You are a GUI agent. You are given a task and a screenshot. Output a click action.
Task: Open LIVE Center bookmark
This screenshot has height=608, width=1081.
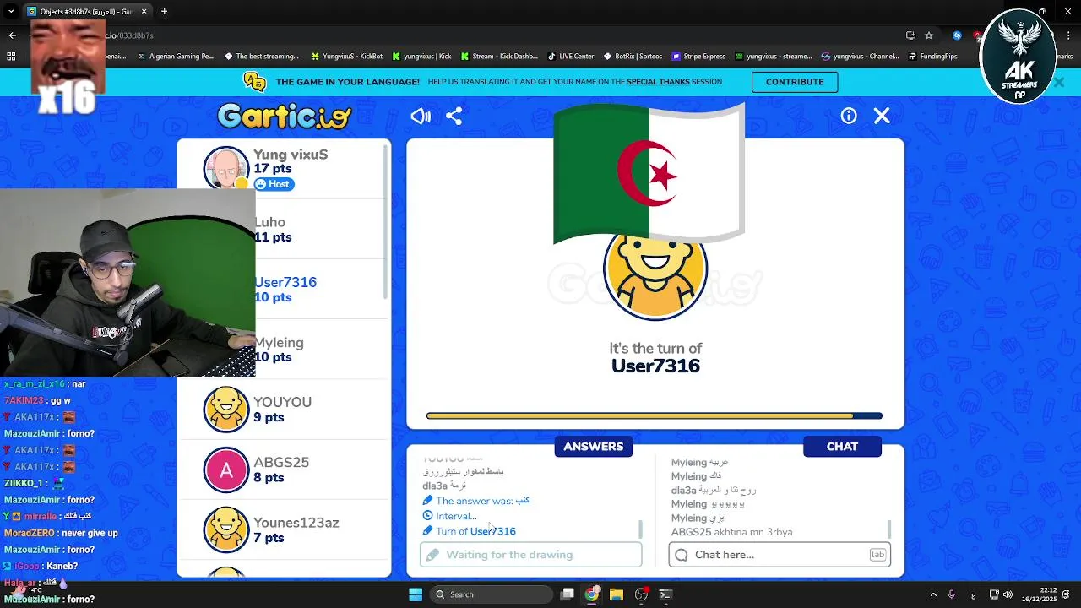(571, 57)
